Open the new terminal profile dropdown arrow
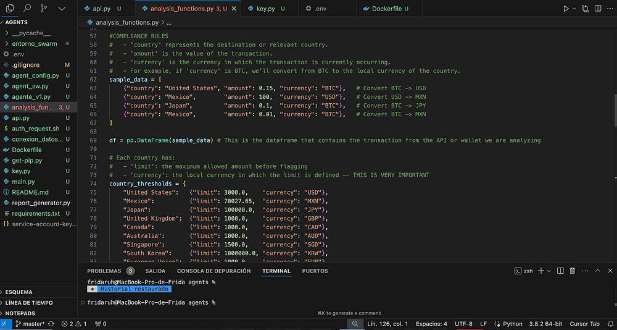Image resolution: width=617 pixels, height=330 pixels. [x=549, y=271]
